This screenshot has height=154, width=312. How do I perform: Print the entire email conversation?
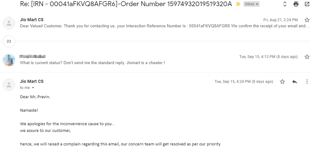click(296, 4)
